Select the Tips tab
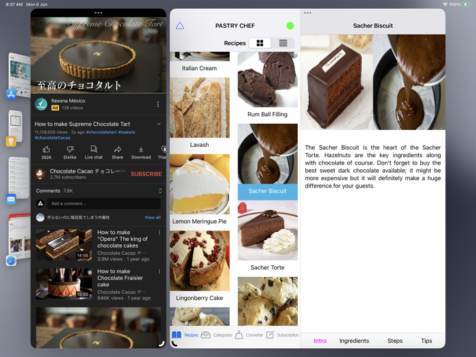Screen dimensions: 476x357 (426, 341)
